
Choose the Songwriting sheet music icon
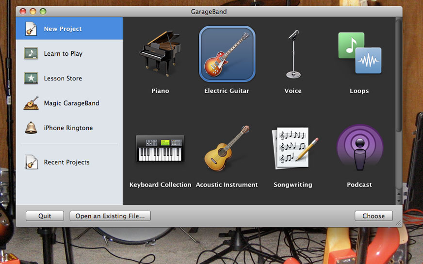293,148
